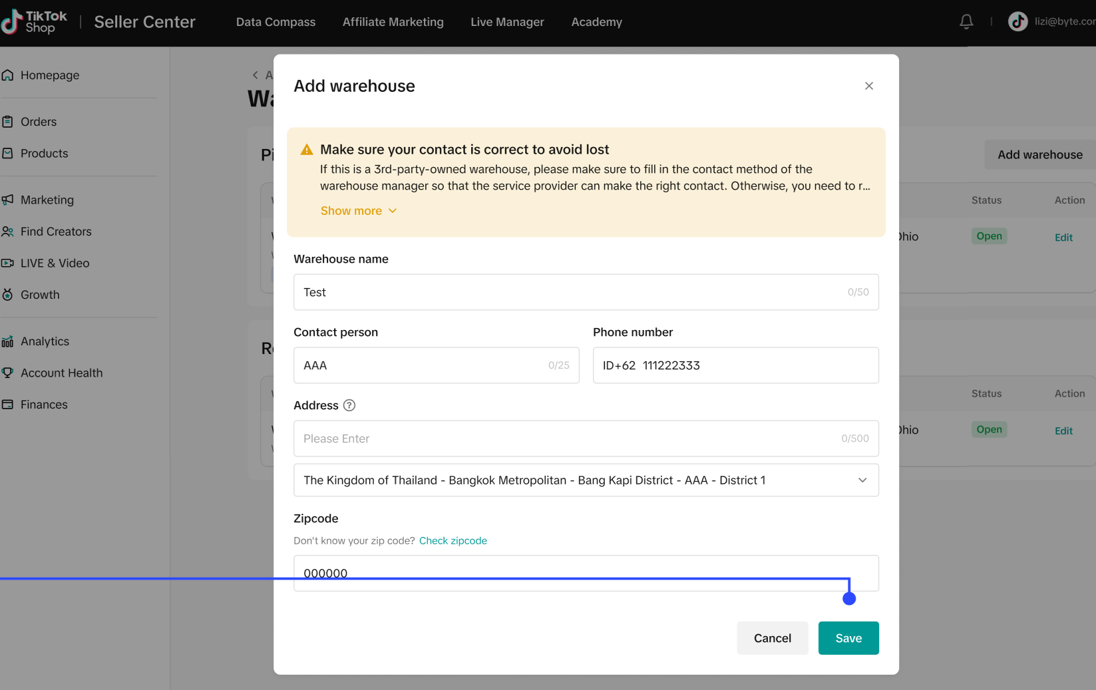Open the Data Compass menu

[275, 22]
